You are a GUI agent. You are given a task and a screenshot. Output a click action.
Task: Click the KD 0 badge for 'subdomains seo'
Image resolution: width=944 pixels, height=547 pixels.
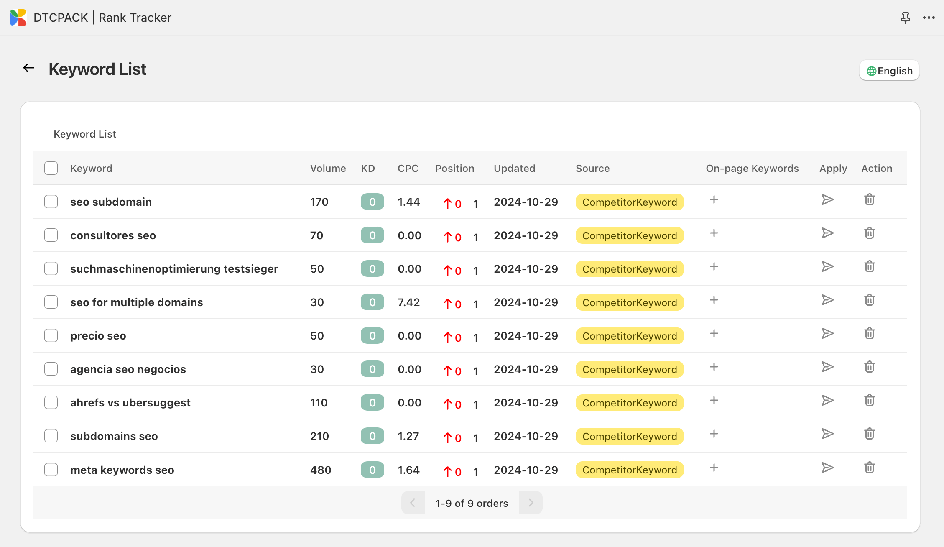click(372, 436)
